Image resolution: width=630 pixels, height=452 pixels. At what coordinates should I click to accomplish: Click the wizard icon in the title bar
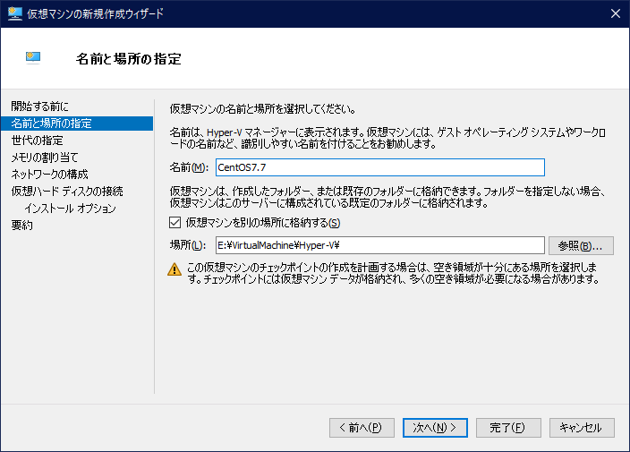pos(15,13)
